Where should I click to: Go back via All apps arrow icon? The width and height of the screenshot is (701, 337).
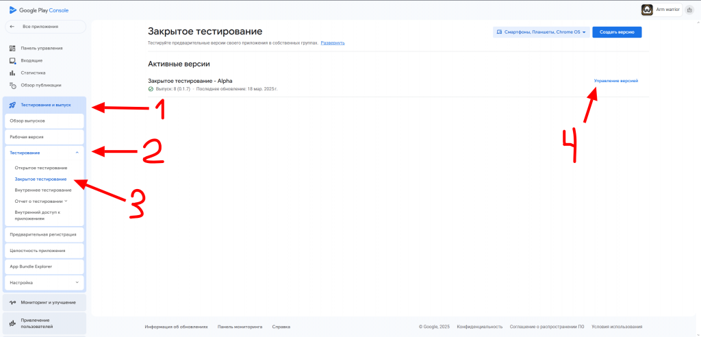[x=12, y=27]
